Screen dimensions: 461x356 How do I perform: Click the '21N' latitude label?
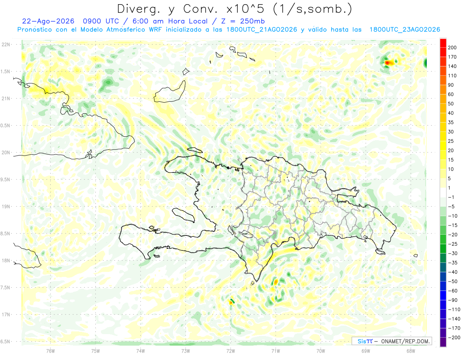[6, 98]
